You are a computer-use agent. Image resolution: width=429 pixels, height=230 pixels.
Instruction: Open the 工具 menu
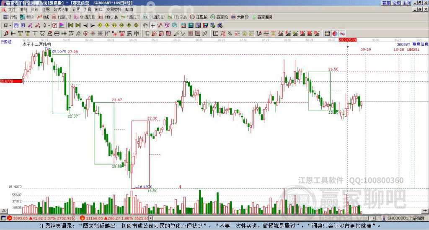[87, 10]
